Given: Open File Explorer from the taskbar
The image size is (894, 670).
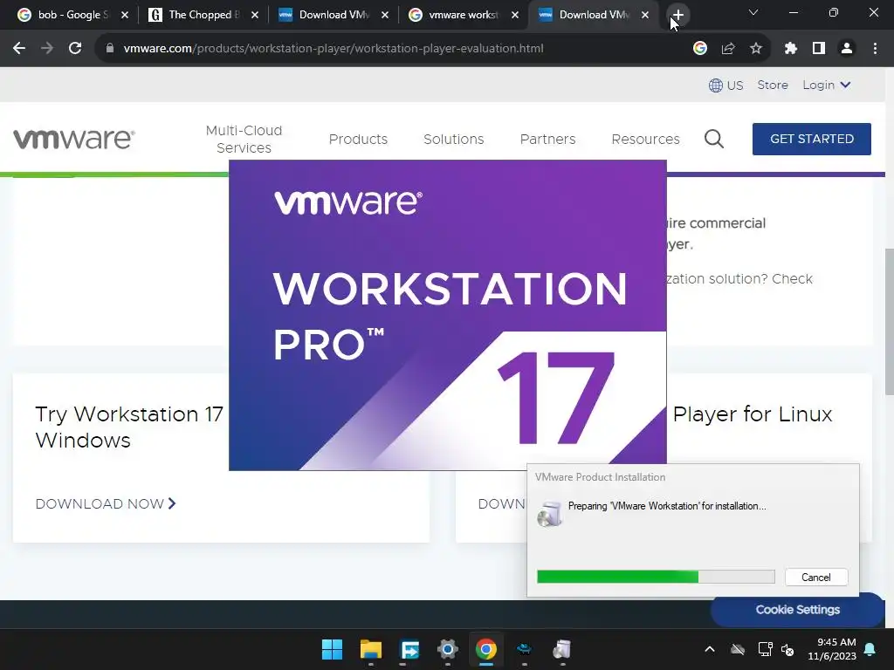Looking at the screenshot, I should (370, 649).
